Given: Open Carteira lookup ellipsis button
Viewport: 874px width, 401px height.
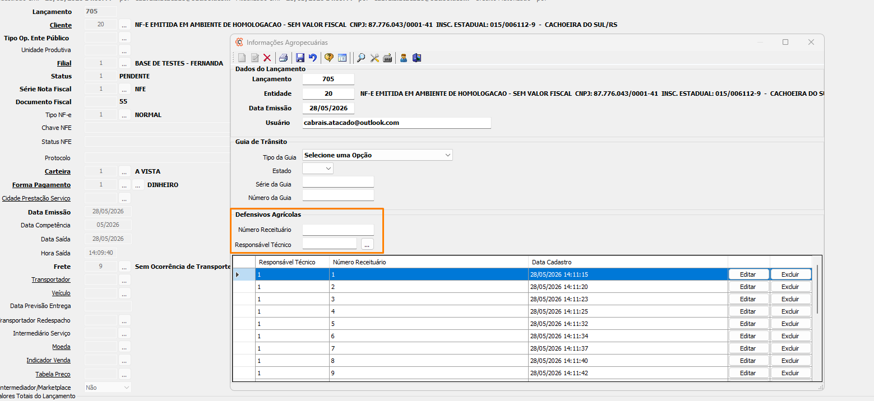Looking at the screenshot, I should (124, 171).
